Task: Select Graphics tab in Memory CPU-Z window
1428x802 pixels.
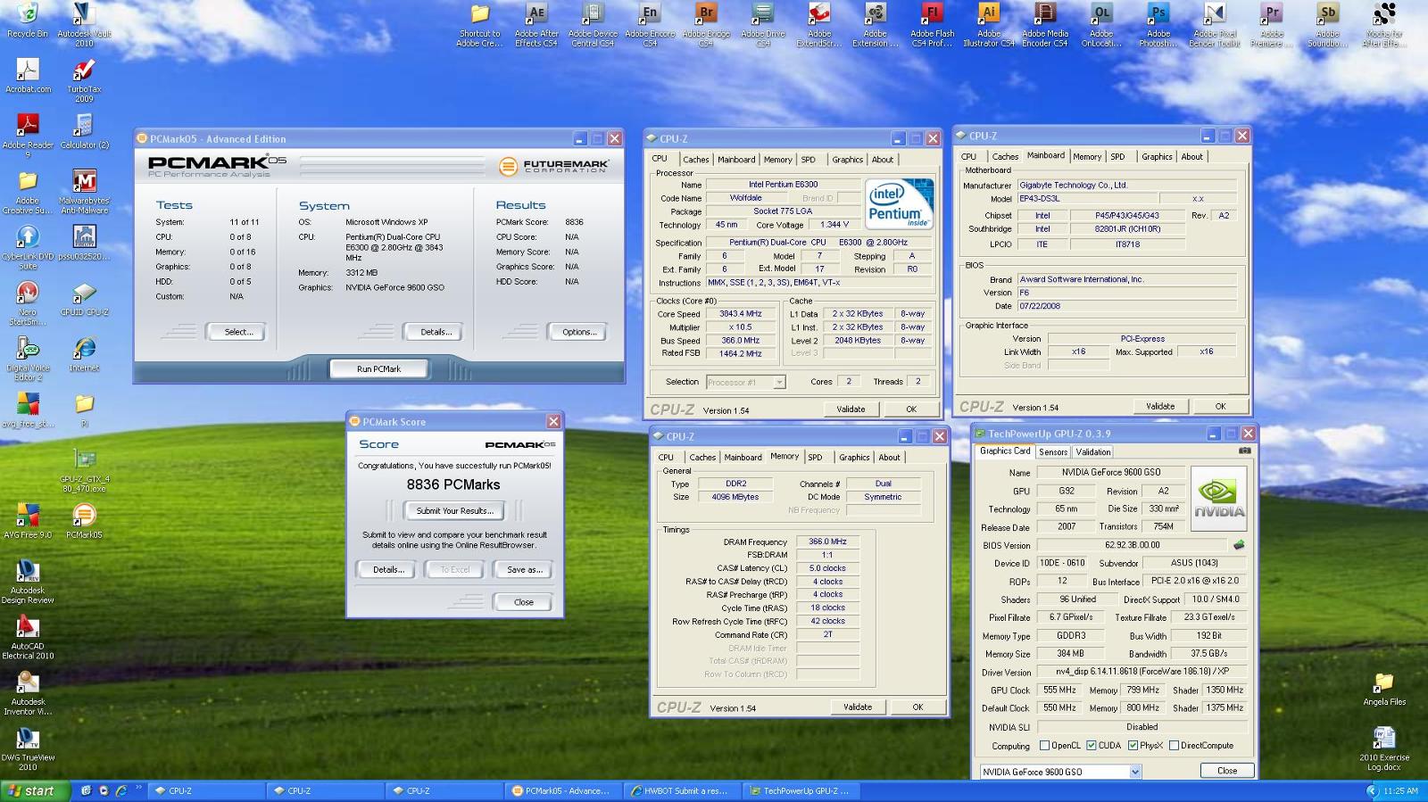Action: pos(854,458)
